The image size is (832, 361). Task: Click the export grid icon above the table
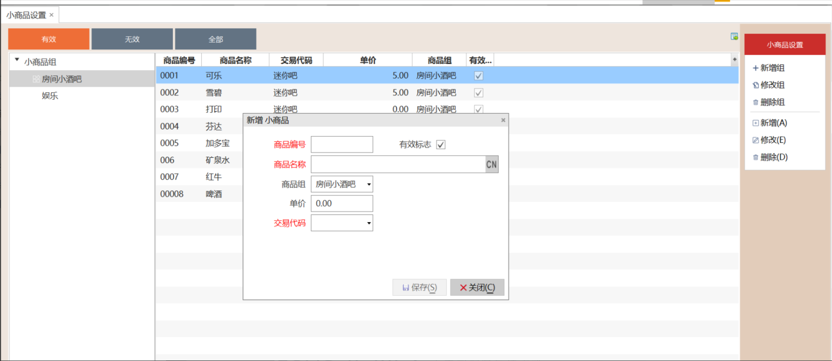click(x=734, y=37)
